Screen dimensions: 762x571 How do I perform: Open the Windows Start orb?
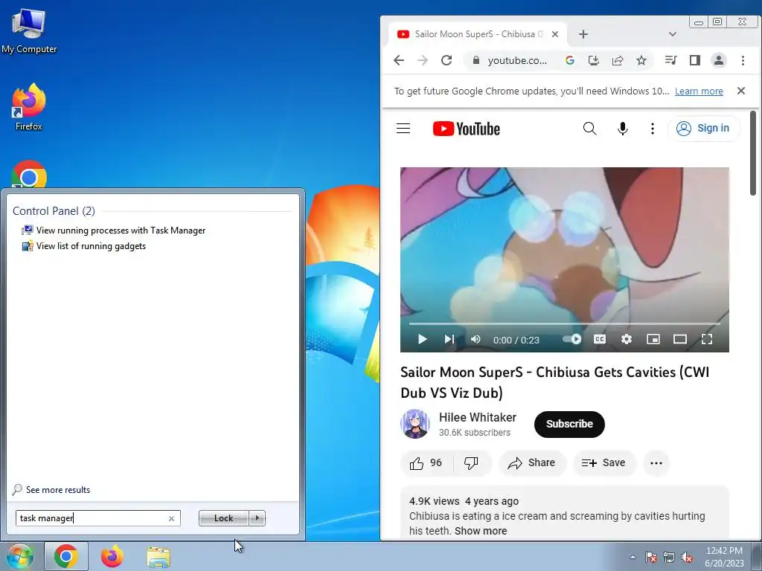[19, 556]
